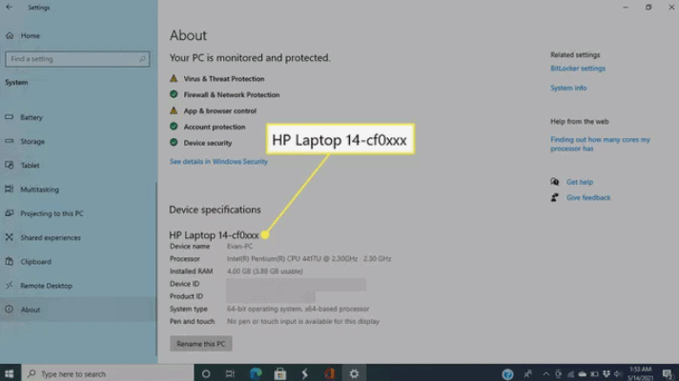Click the About info circle icon

point(10,310)
